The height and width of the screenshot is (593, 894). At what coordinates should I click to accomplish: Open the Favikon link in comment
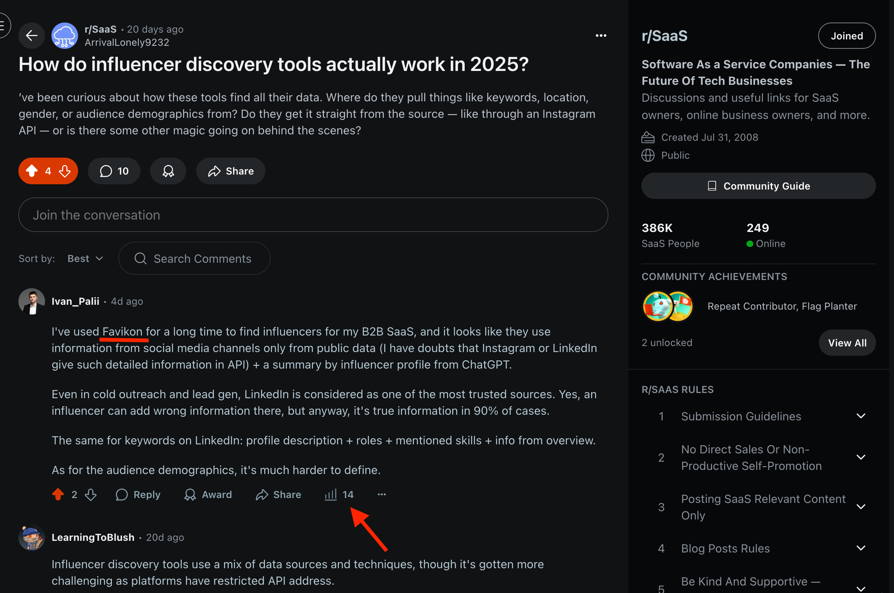coord(122,332)
